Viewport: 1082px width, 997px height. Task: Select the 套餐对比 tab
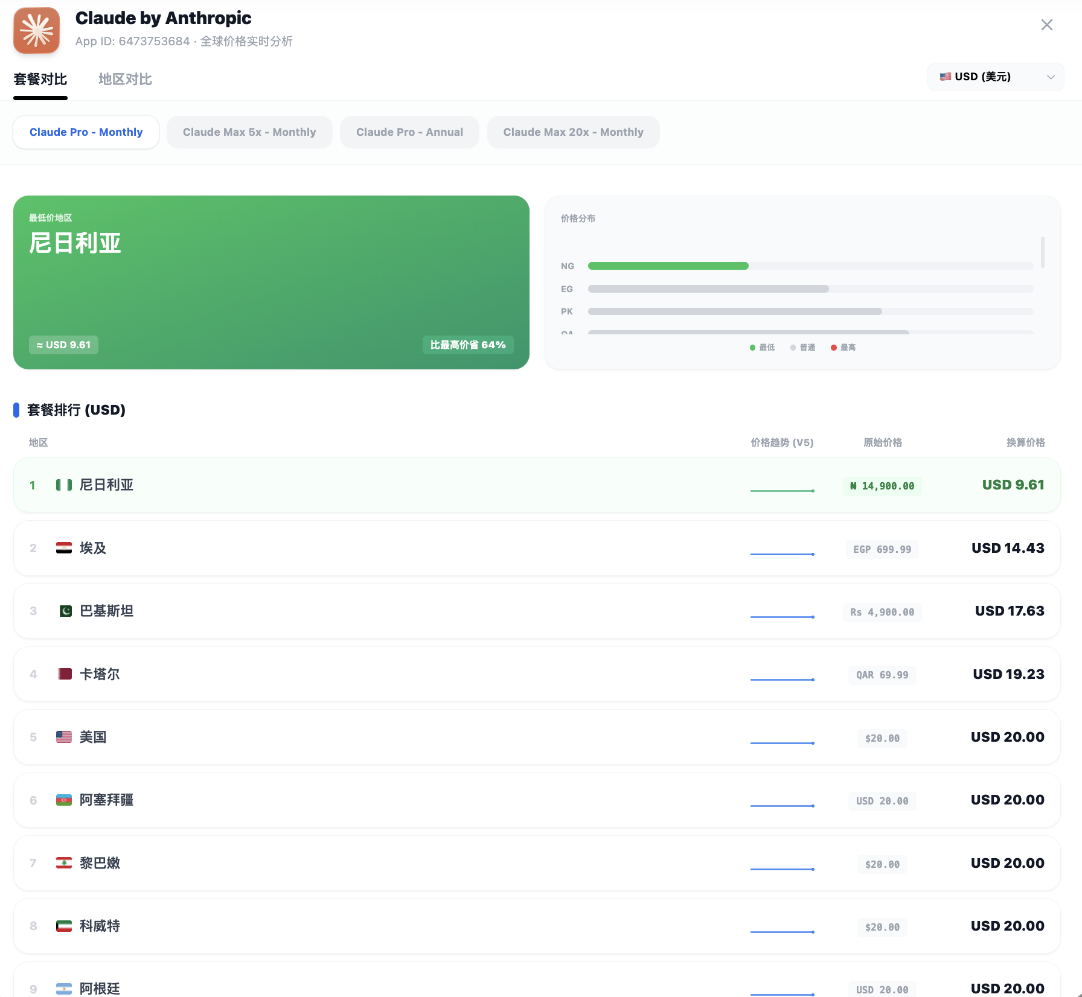(40, 79)
